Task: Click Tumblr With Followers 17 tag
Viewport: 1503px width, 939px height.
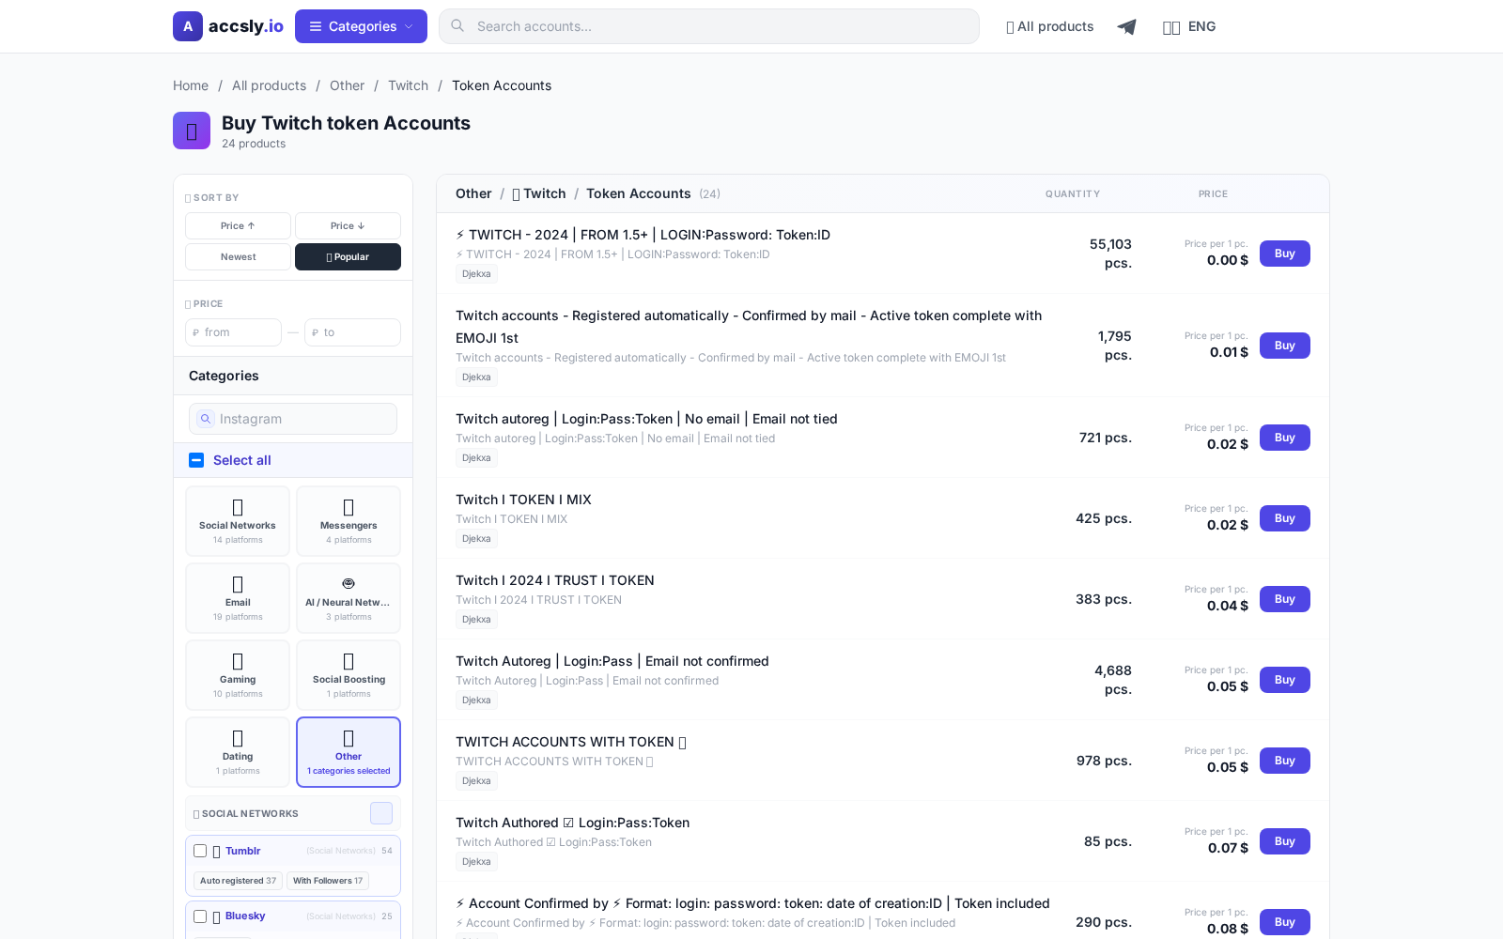Action: (x=327, y=881)
